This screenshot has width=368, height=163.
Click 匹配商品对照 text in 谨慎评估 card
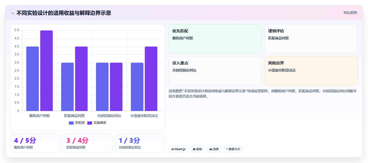click(279, 38)
